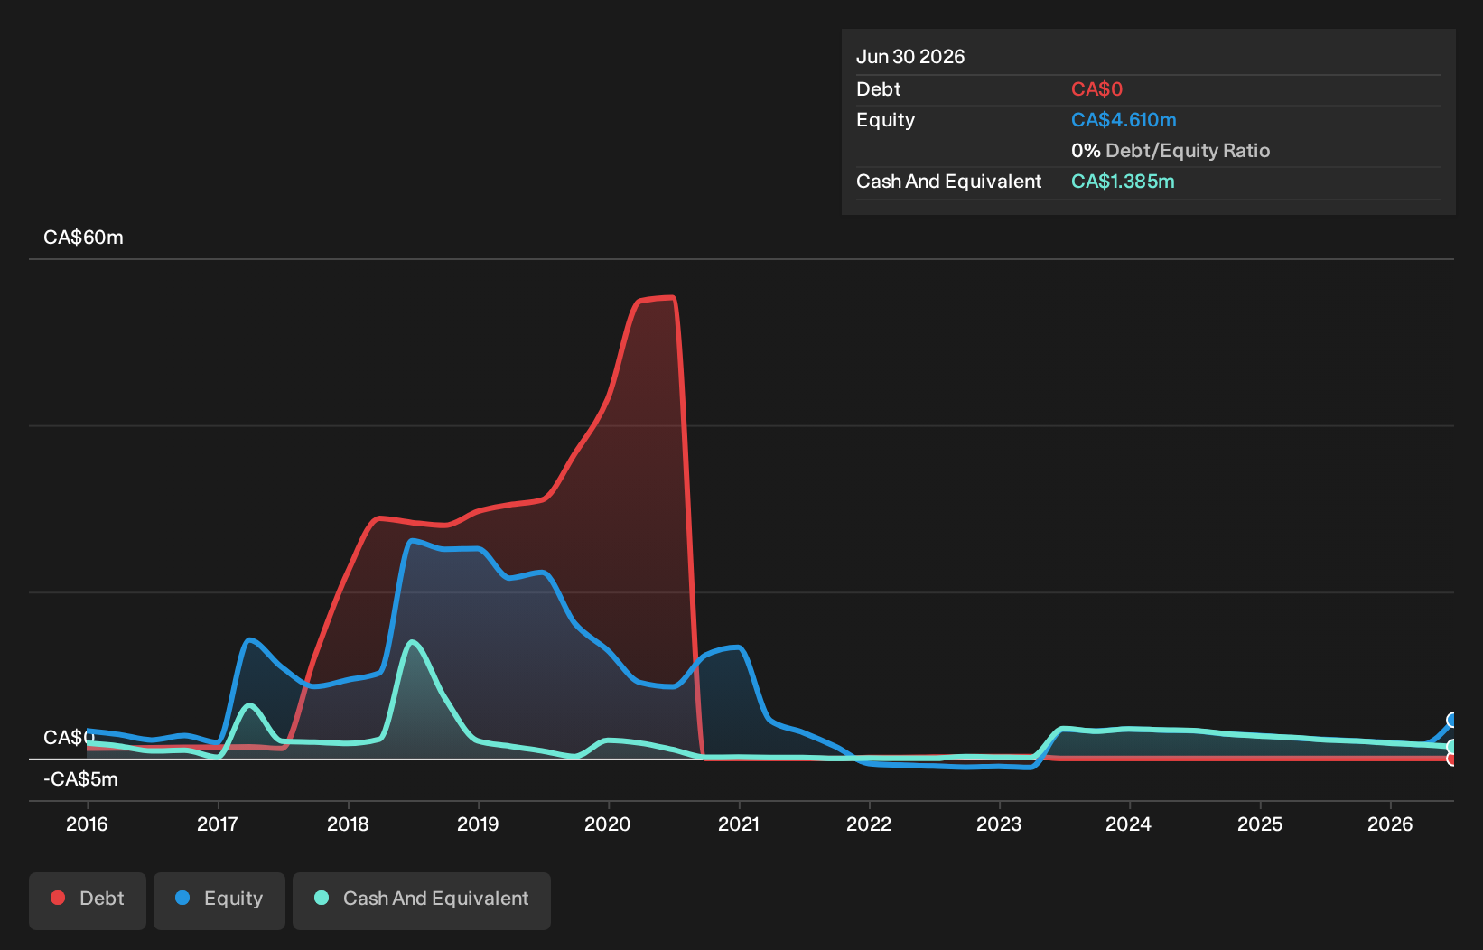Click the 2024 x-axis label

click(1129, 824)
